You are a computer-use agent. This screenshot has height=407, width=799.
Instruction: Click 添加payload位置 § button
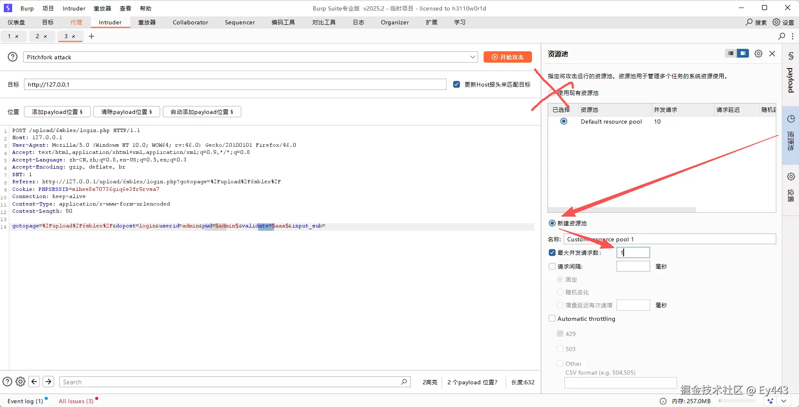57,112
